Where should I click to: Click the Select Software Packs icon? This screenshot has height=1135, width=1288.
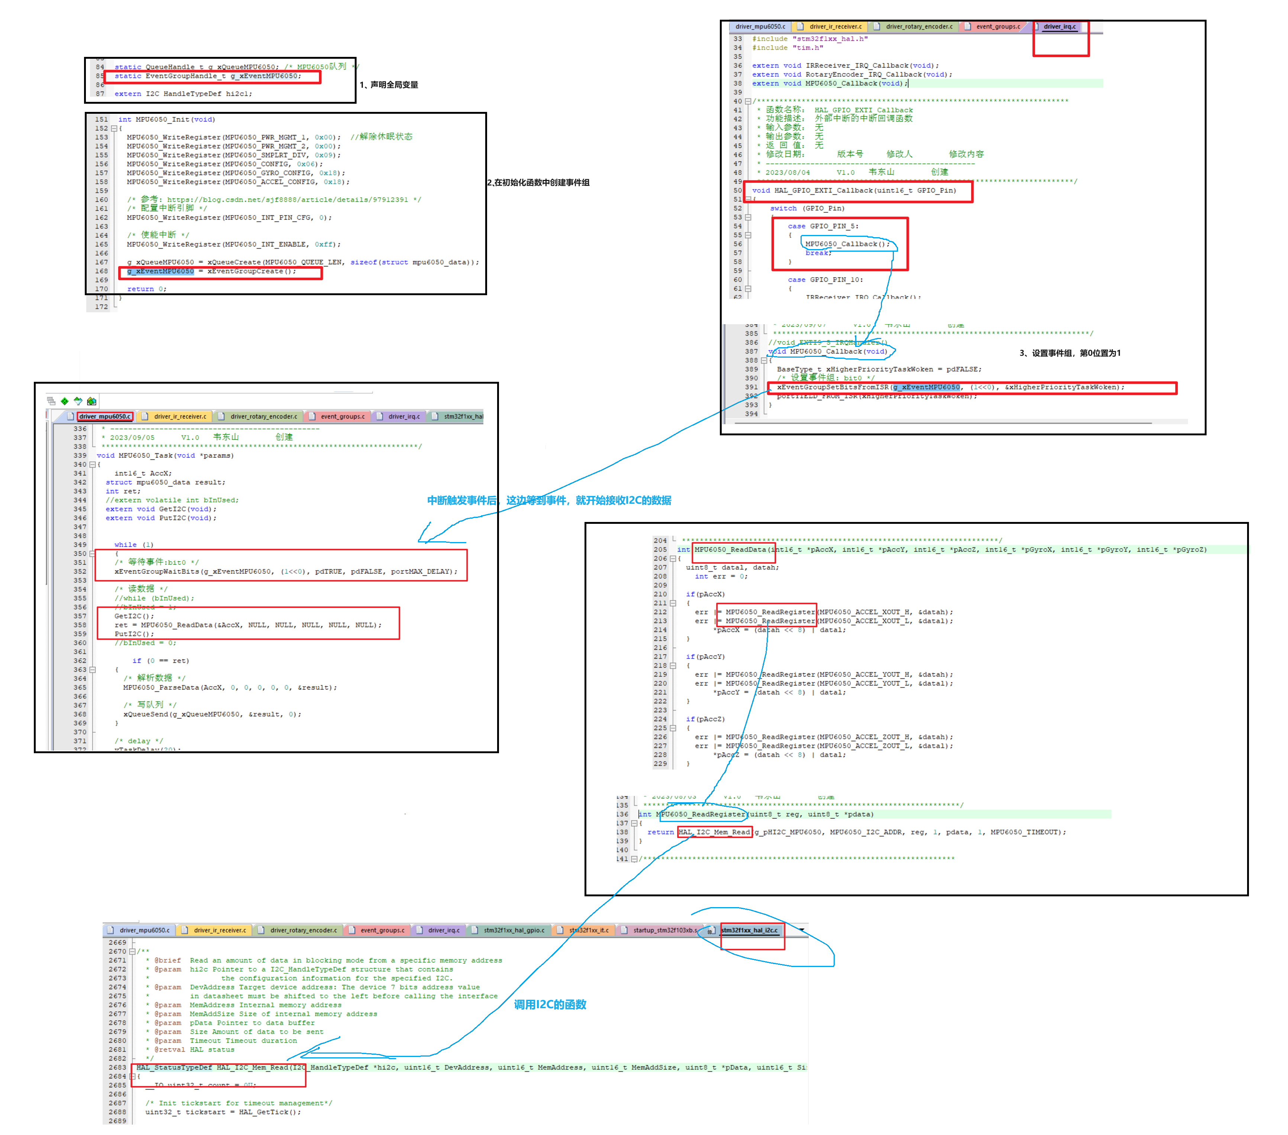point(78,401)
